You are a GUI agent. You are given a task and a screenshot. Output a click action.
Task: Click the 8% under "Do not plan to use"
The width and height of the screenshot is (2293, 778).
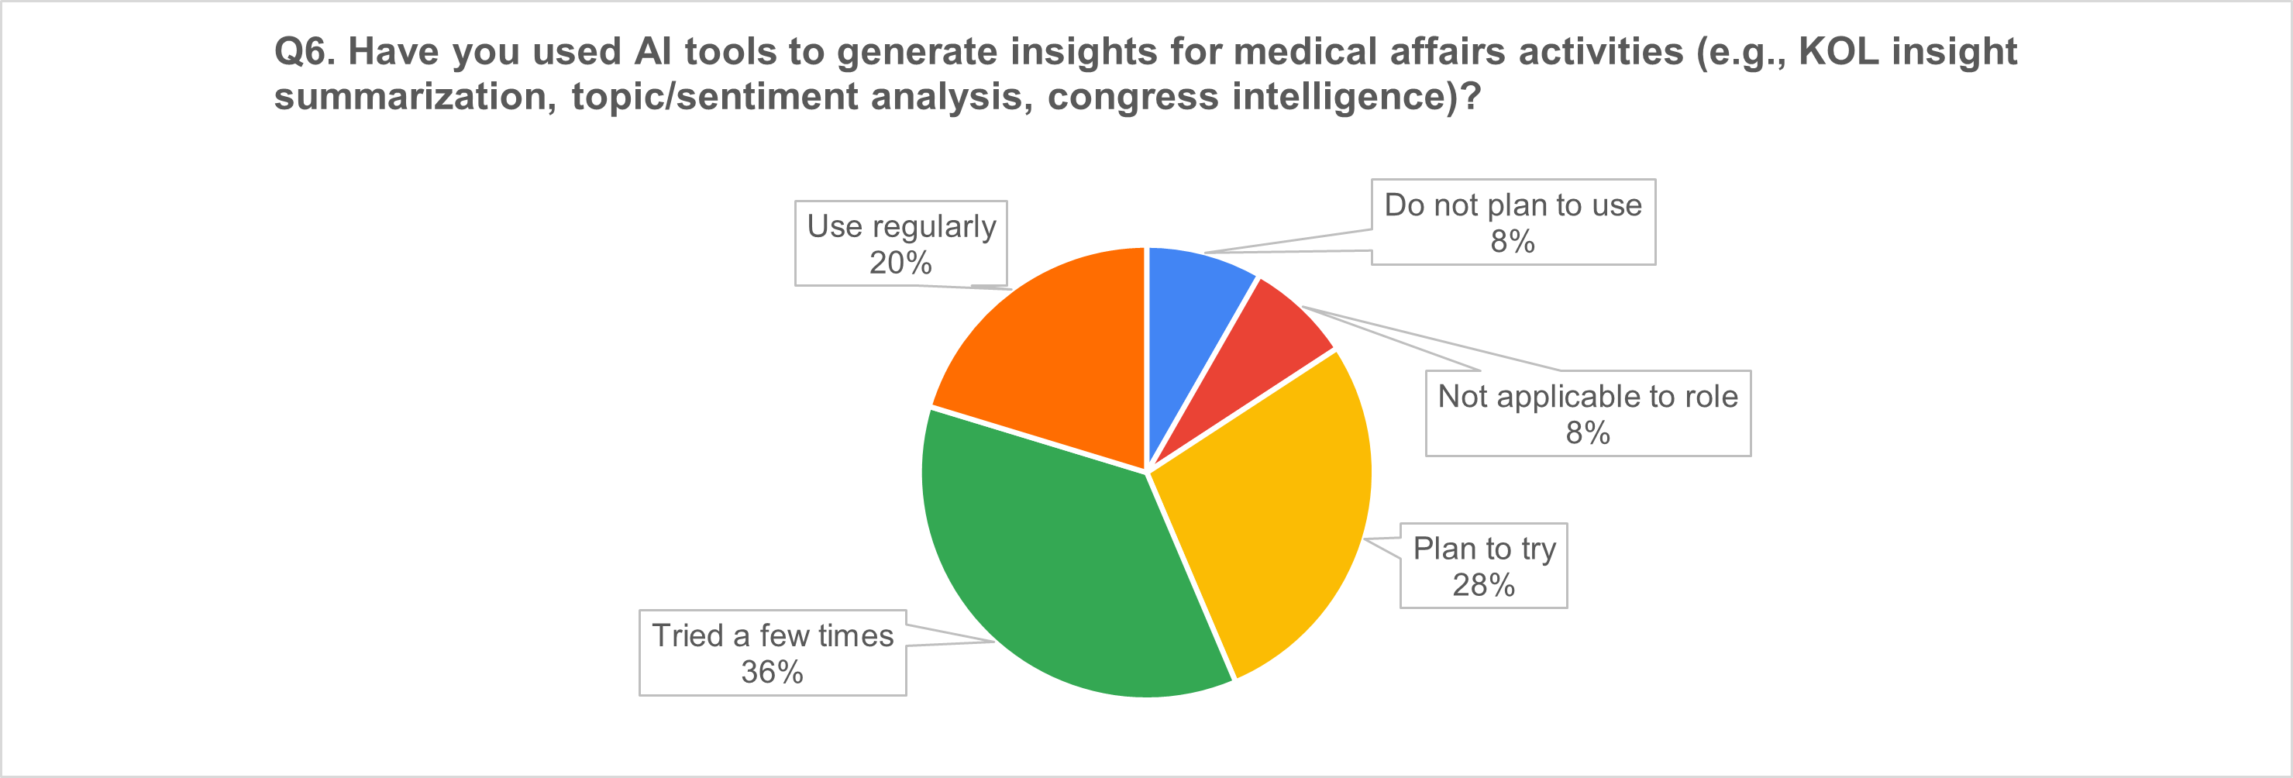pos(1513,242)
